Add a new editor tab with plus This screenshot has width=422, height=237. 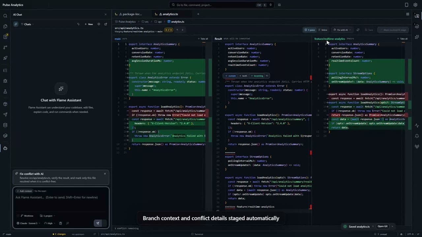point(198,14)
